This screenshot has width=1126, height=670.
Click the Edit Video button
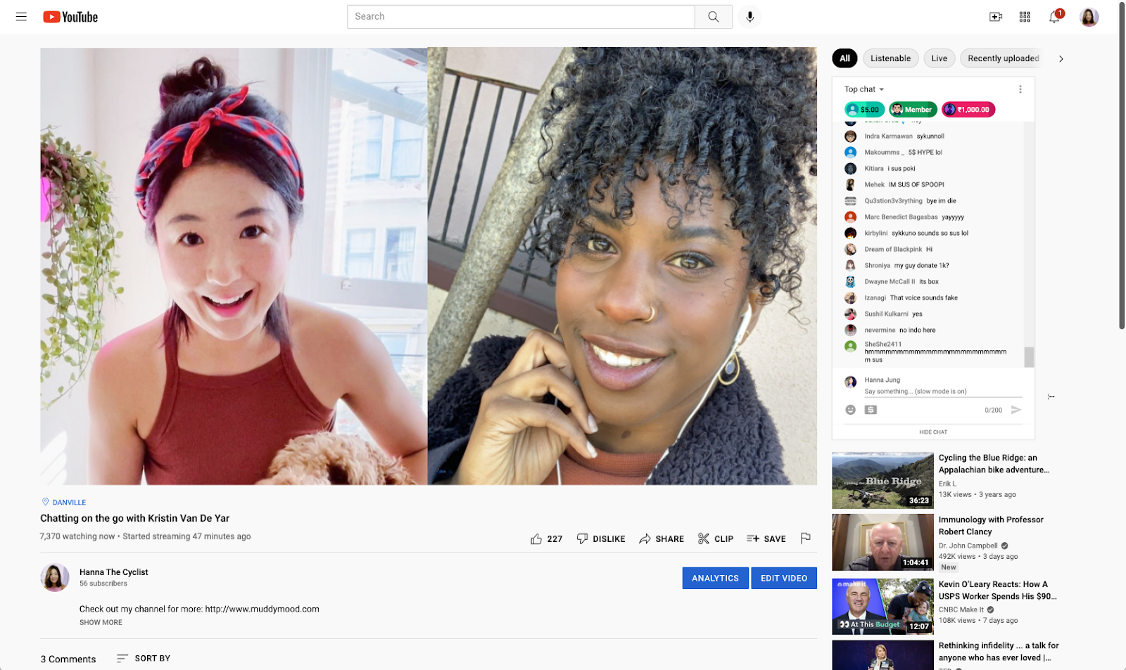(784, 578)
